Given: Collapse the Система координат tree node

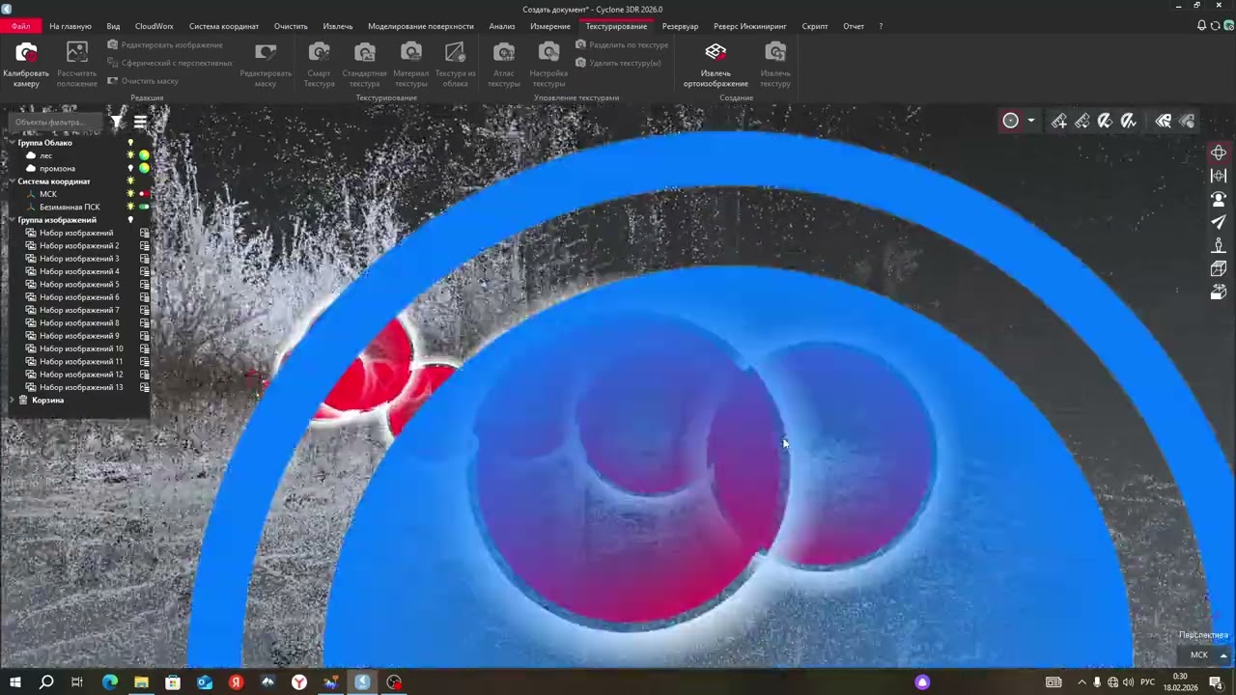Looking at the screenshot, I should pos(13,181).
